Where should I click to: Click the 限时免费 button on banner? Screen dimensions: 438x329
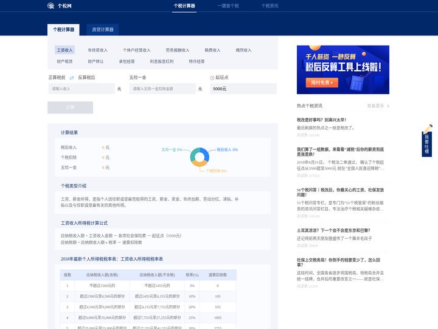click(322, 82)
